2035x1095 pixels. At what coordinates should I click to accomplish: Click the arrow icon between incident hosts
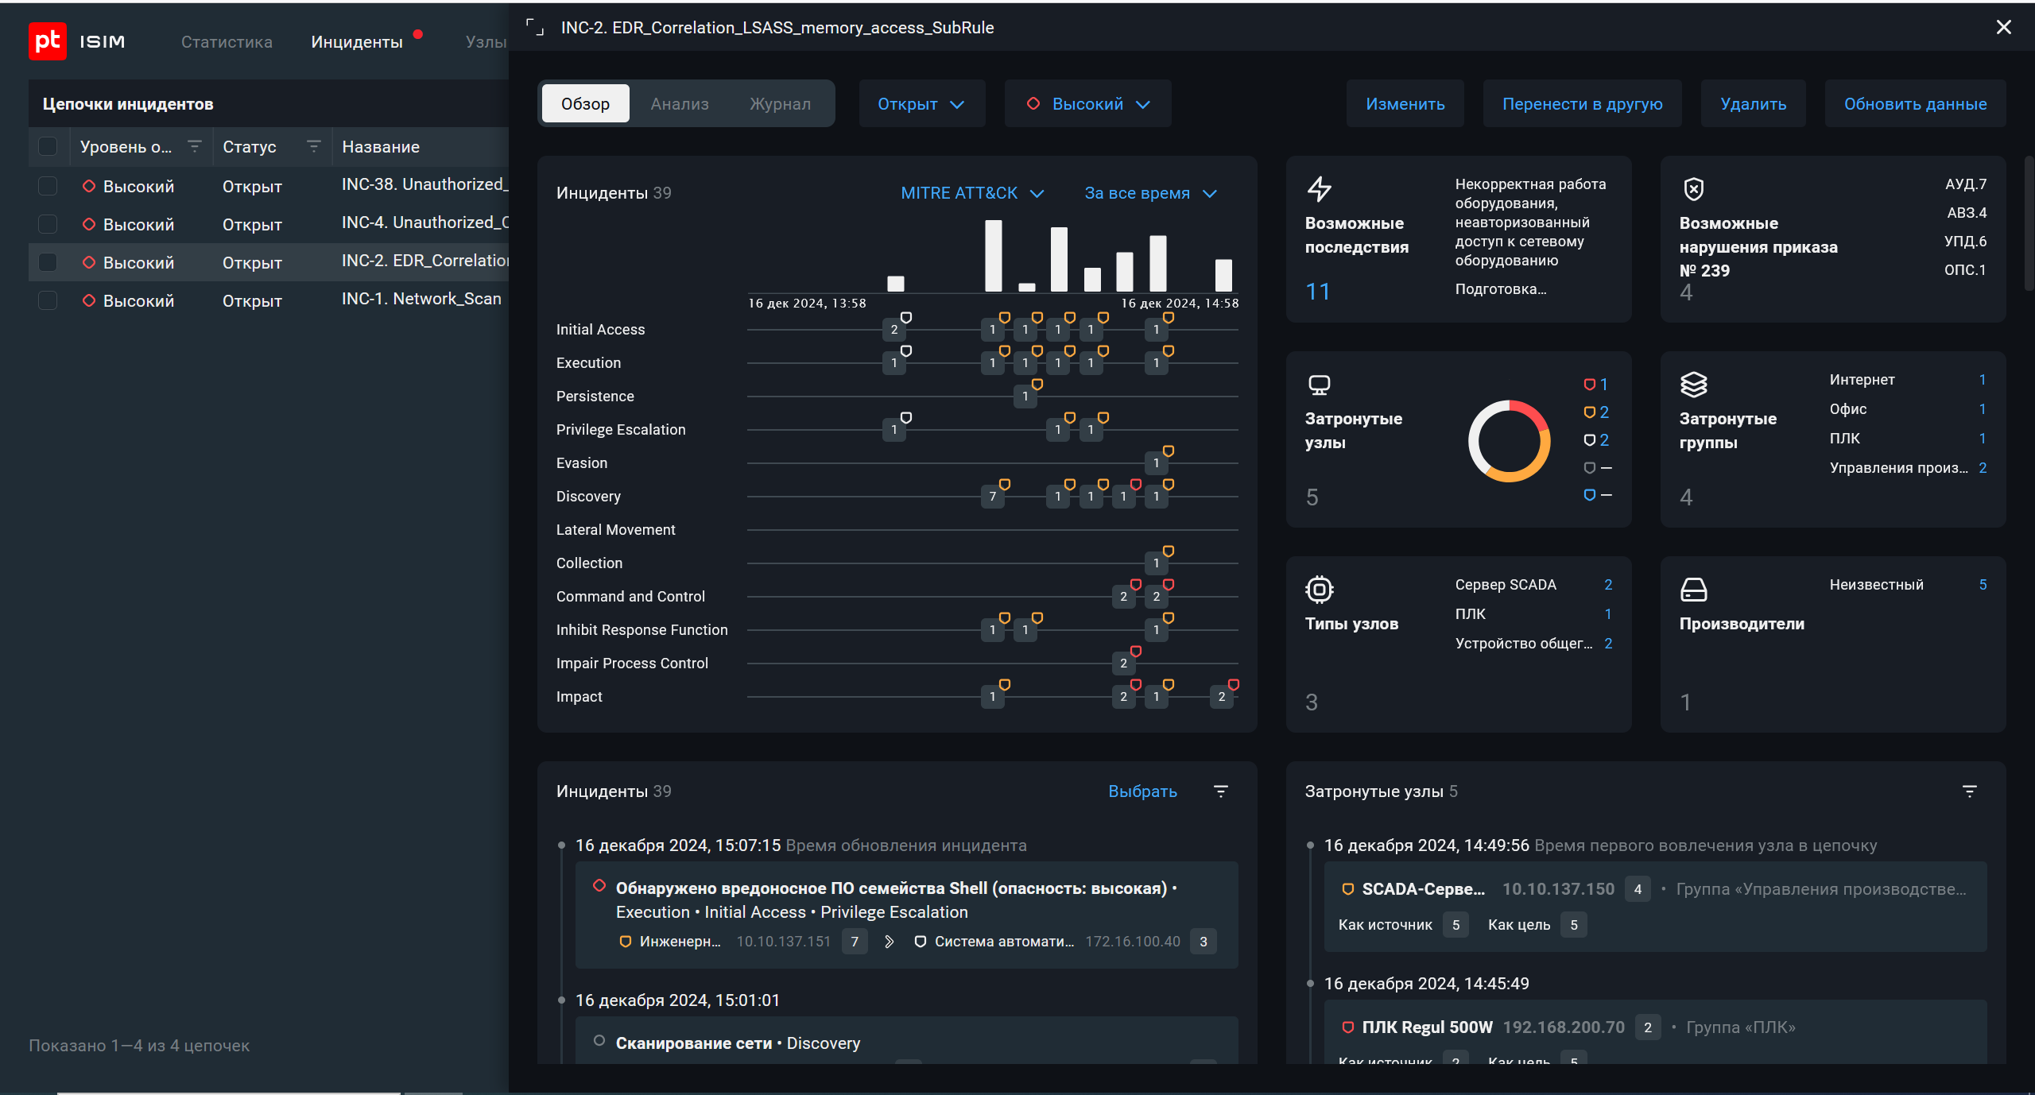pyautogui.click(x=889, y=942)
